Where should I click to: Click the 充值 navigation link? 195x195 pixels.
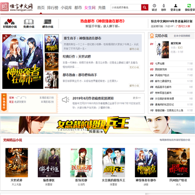point(102,8)
